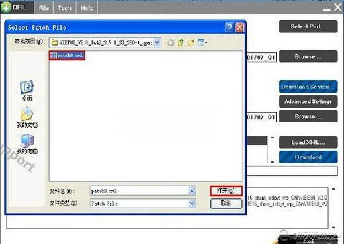Image resolution: width=344 pixels, height=244 pixels.
Task: Click the file name input field
Action: point(140,191)
